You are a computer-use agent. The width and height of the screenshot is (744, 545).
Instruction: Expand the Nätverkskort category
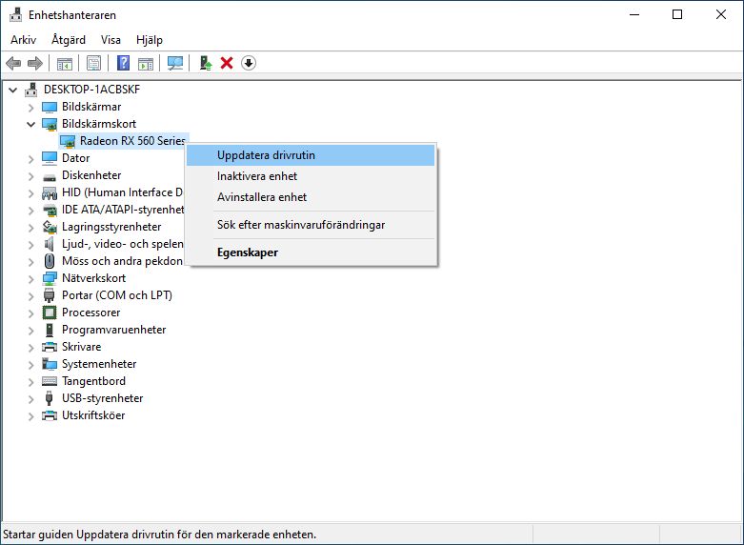tap(31, 279)
